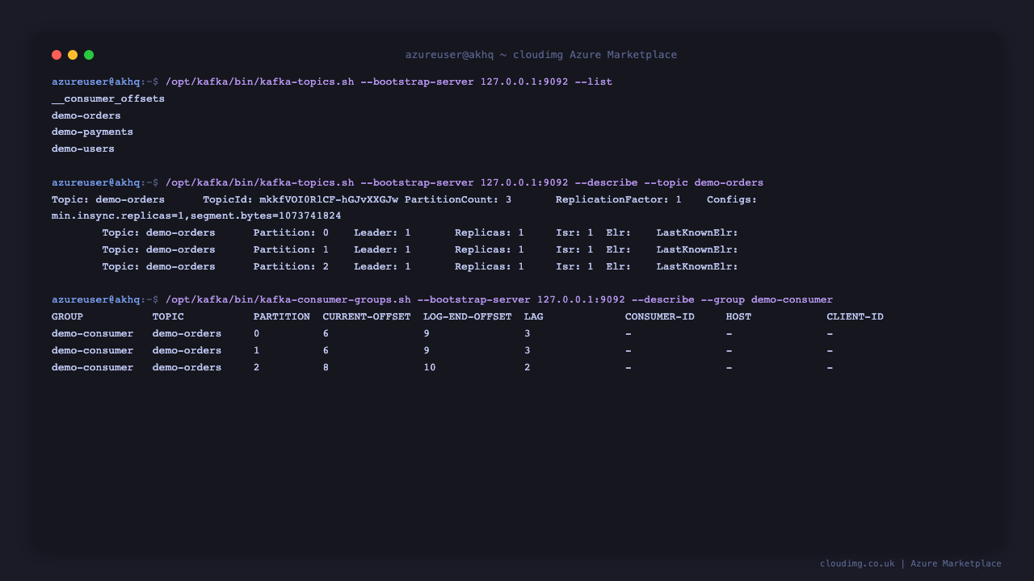Screen dimensions: 1034x581
Task: Click the Partition: 2 entry
Action: tap(291, 266)
